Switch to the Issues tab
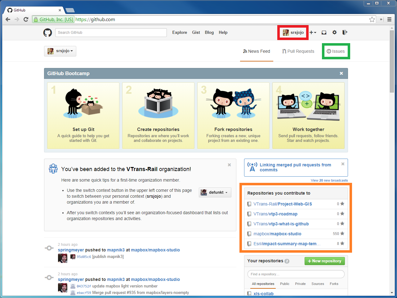397x298 pixels. 336,51
